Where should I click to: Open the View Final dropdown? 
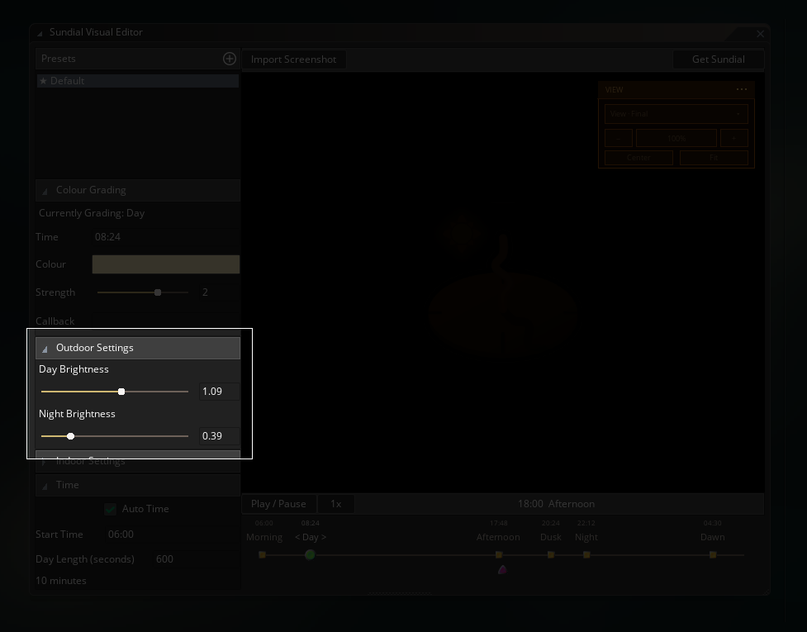[676, 114]
